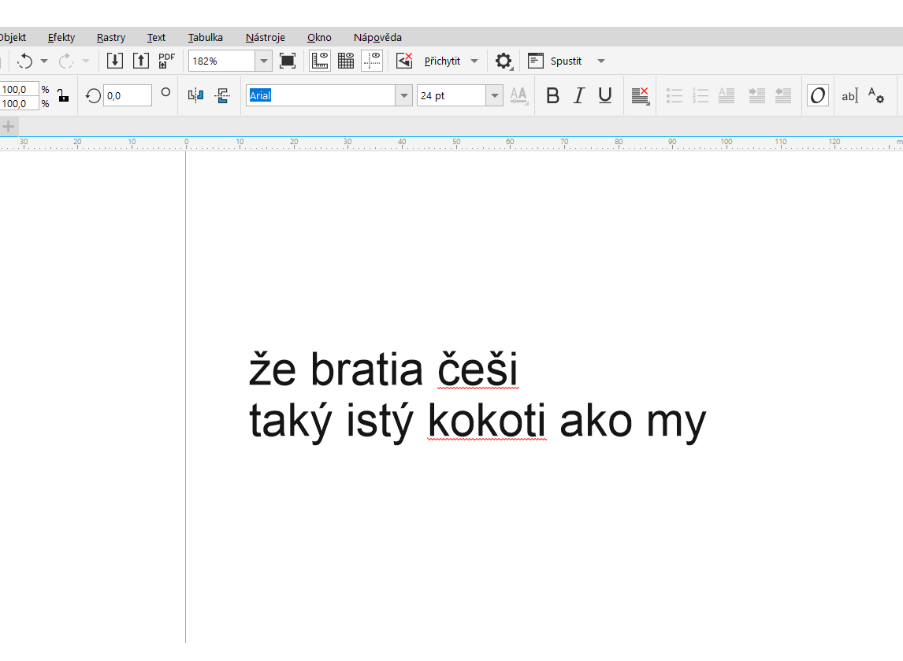Expand the Arial font list dropdown

tap(404, 95)
